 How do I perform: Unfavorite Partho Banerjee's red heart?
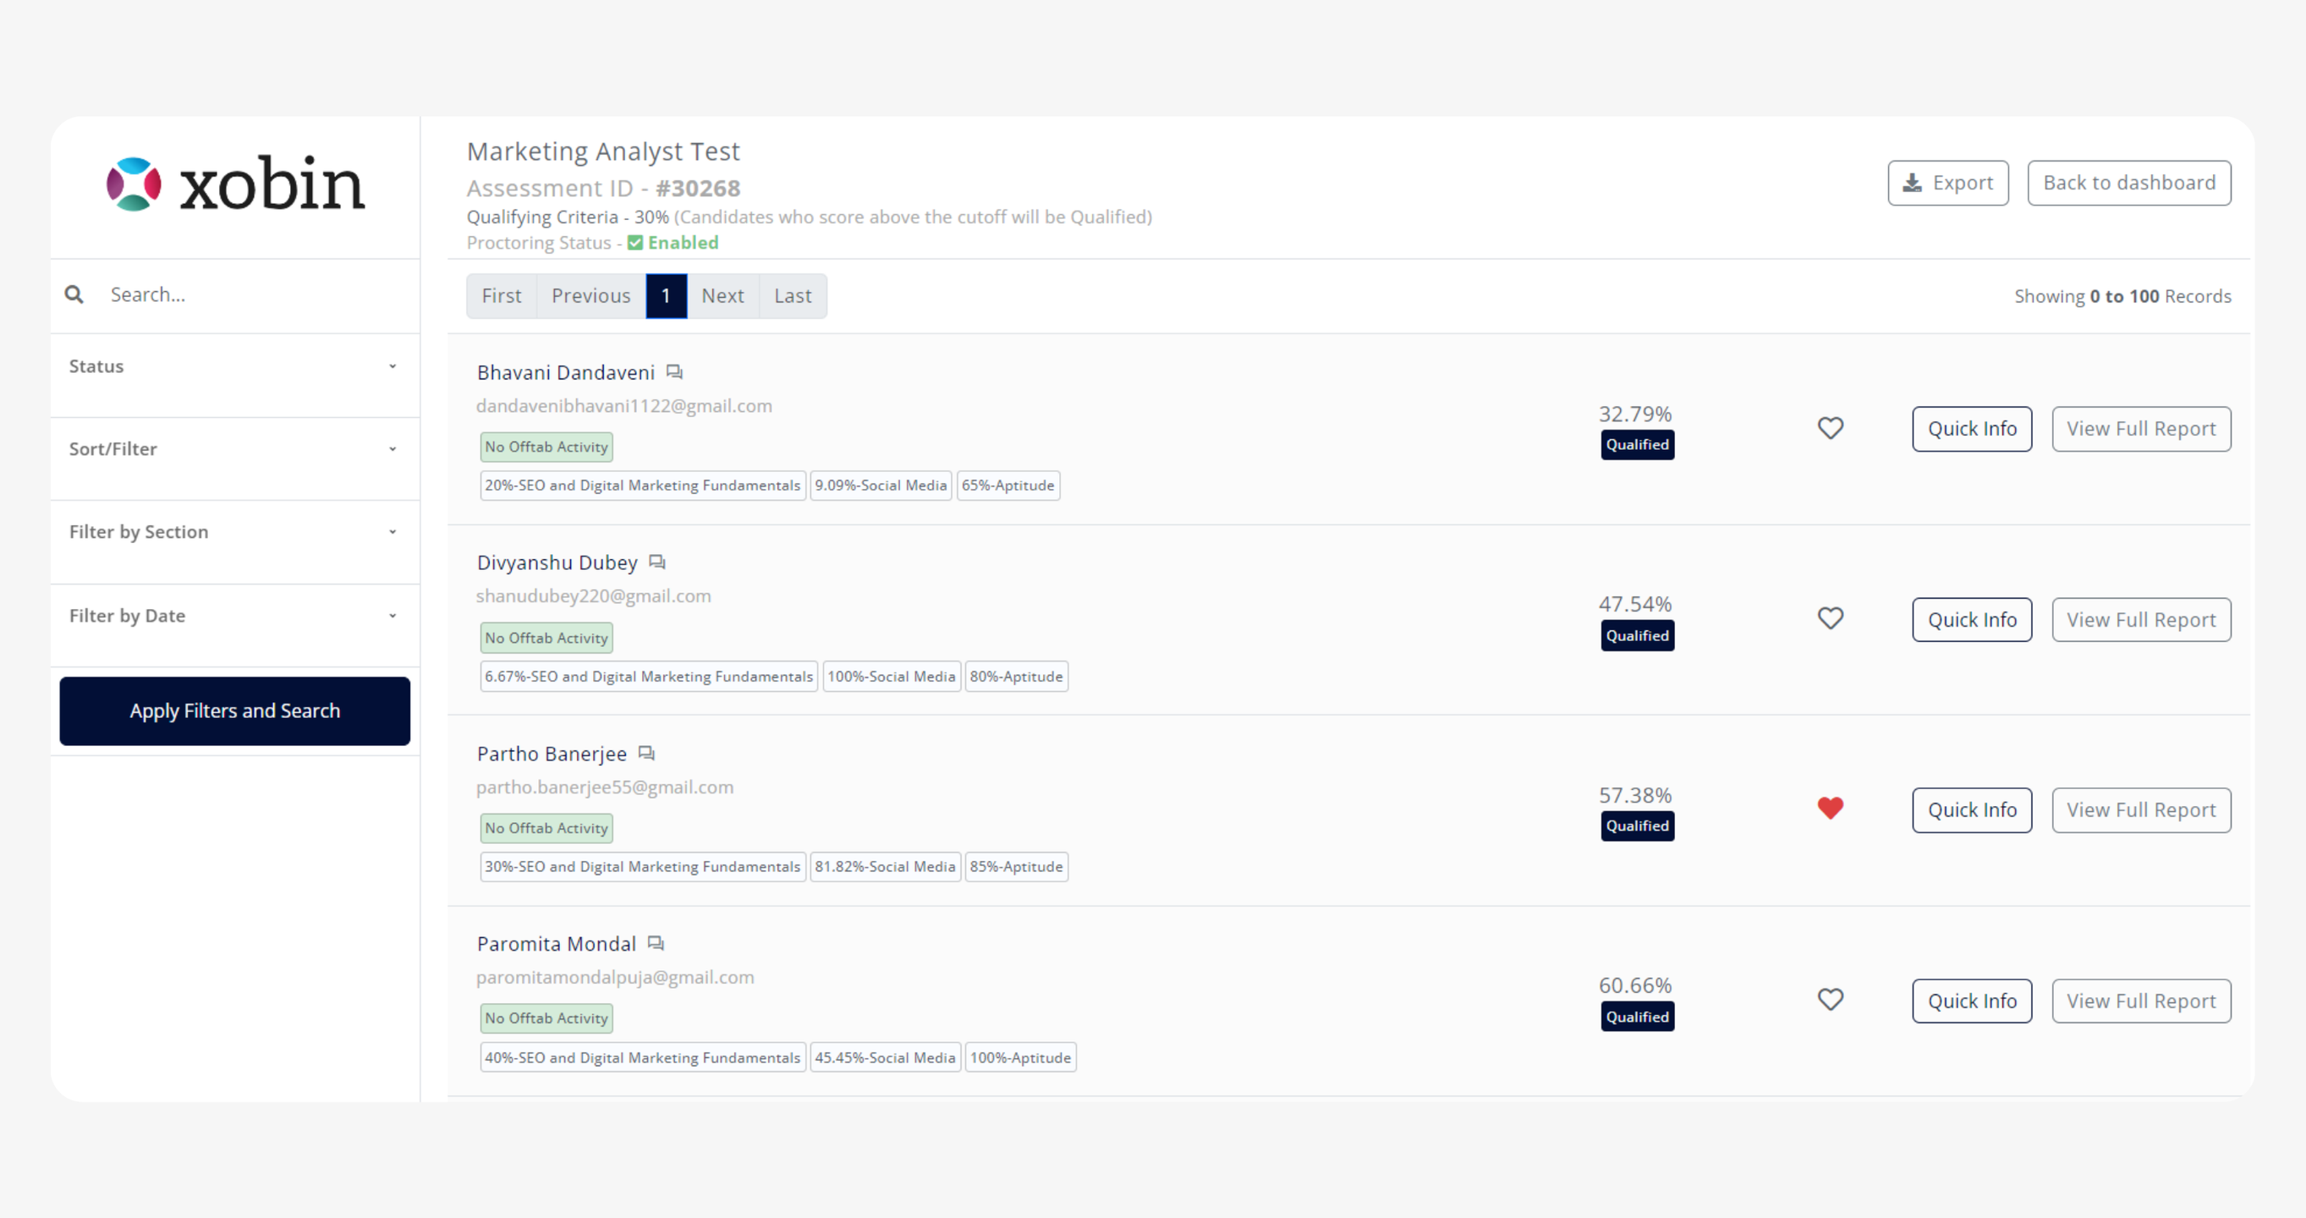(1830, 808)
